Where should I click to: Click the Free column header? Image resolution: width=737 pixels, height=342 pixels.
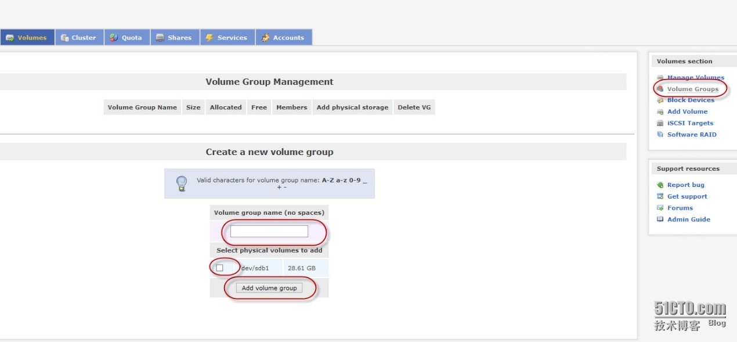259,107
